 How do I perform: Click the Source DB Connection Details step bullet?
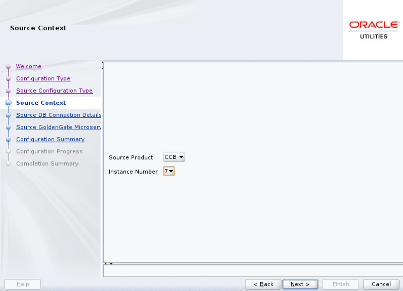pos(8,115)
